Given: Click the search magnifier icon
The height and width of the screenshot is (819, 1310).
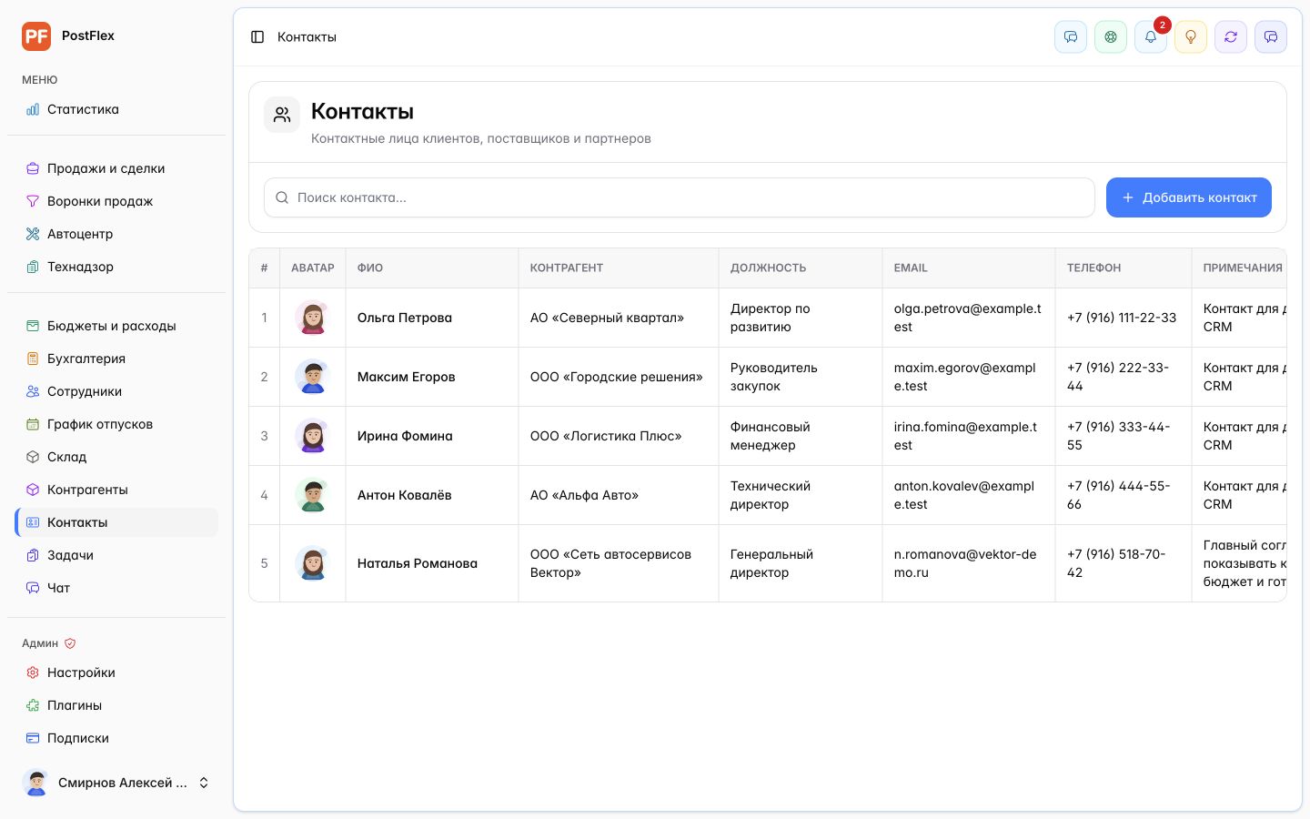Looking at the screenshot, I should (x=282, y=197).
